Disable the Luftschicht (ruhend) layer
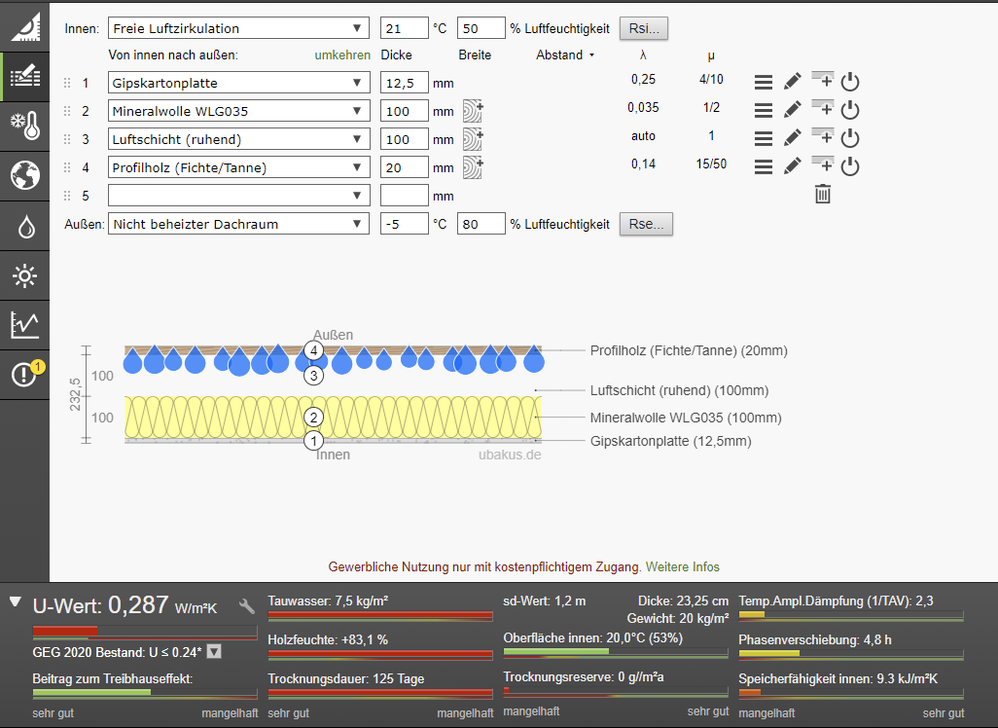Screen dimensions: 998x728 pos(850,139)
